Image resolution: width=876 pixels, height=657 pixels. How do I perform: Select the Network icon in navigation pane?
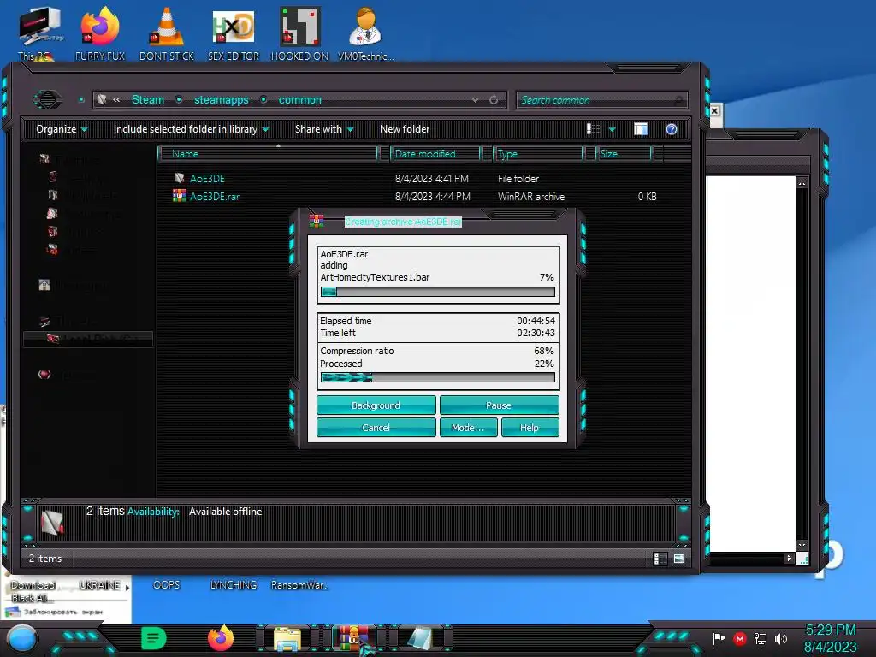pos(44,375)
